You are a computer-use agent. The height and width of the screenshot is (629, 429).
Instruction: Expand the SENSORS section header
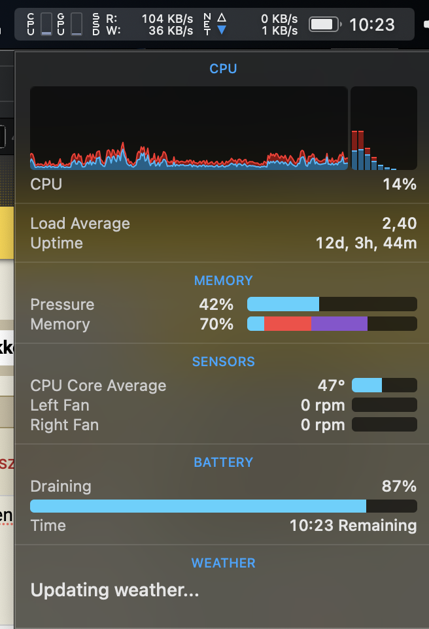(223, 362)
